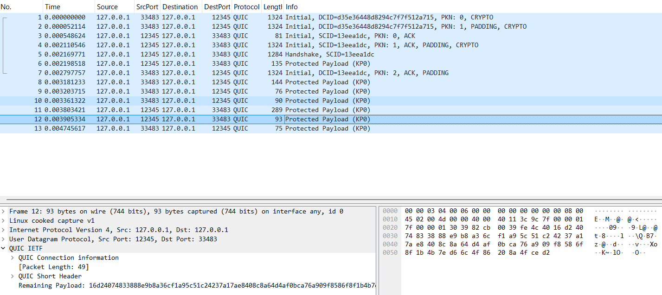Expand Internet Protocol Version 4 details
662x295 pixels.
(4, 230)
